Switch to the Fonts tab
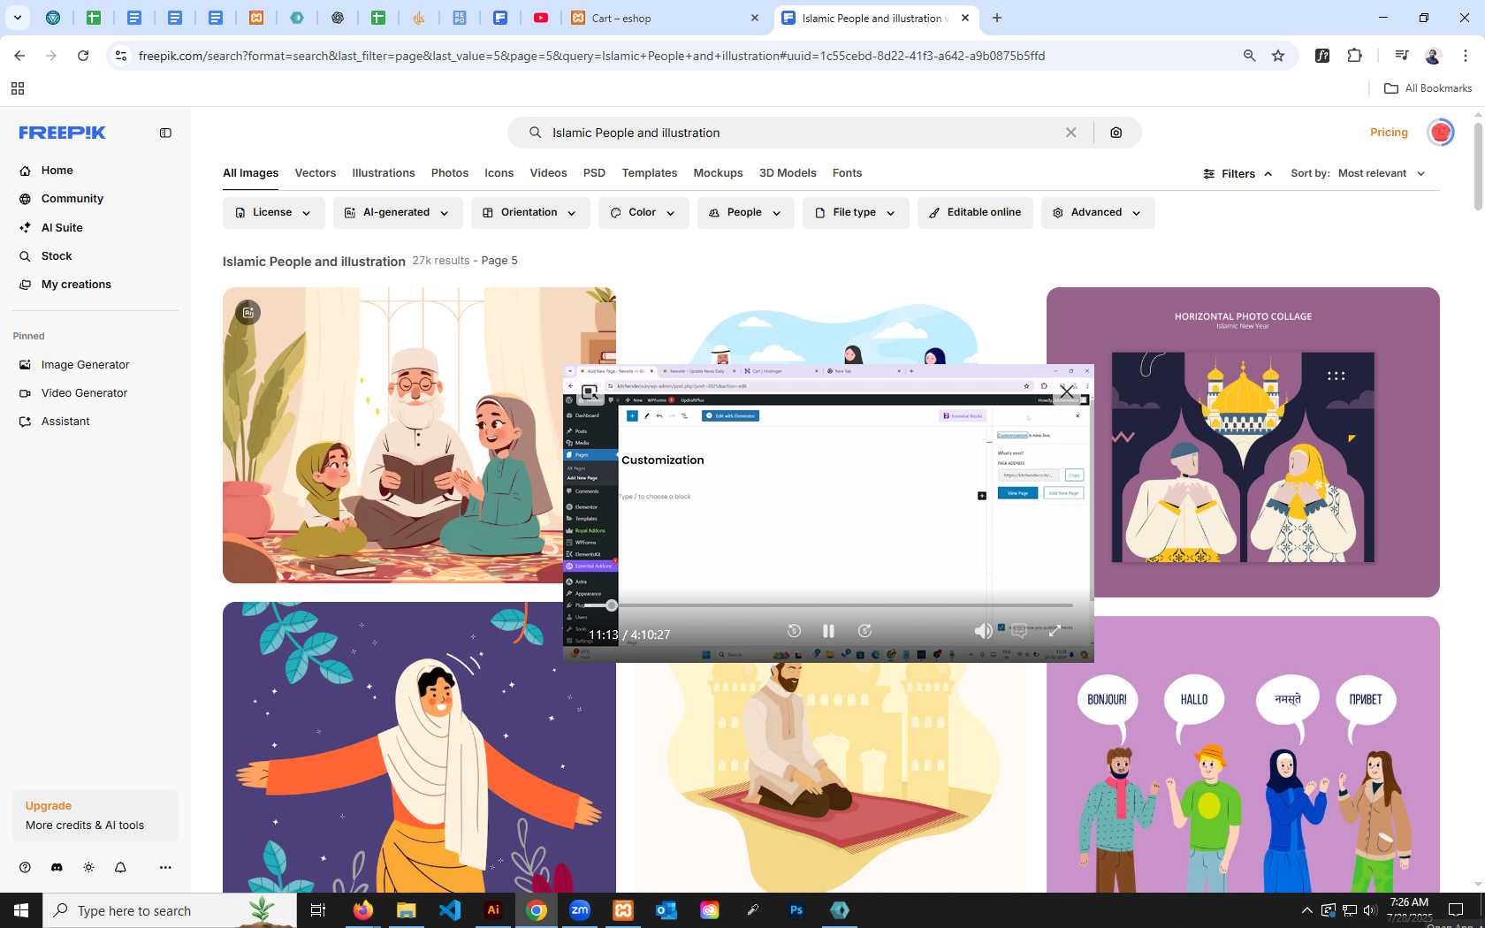Viewport: 1485px width, 928px height. coord(847,173)
